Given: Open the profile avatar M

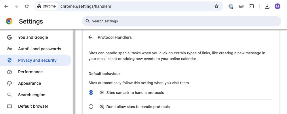Looking at the screenshot, I should tap(278, 6).
